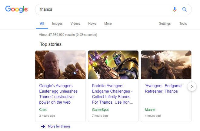This screenshot has width=200, height=131.
Task: Switch to the Videos tab
Action: click(x=75, y=23)
